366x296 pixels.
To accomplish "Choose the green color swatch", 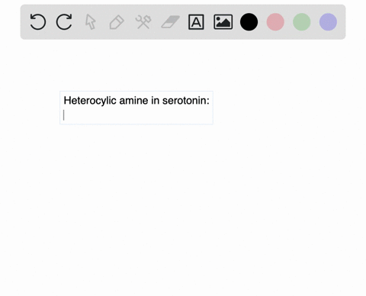I will (x=302, y=22).
